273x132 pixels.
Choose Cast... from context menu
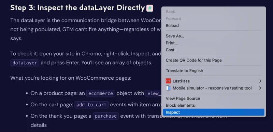tap(214, 50)
